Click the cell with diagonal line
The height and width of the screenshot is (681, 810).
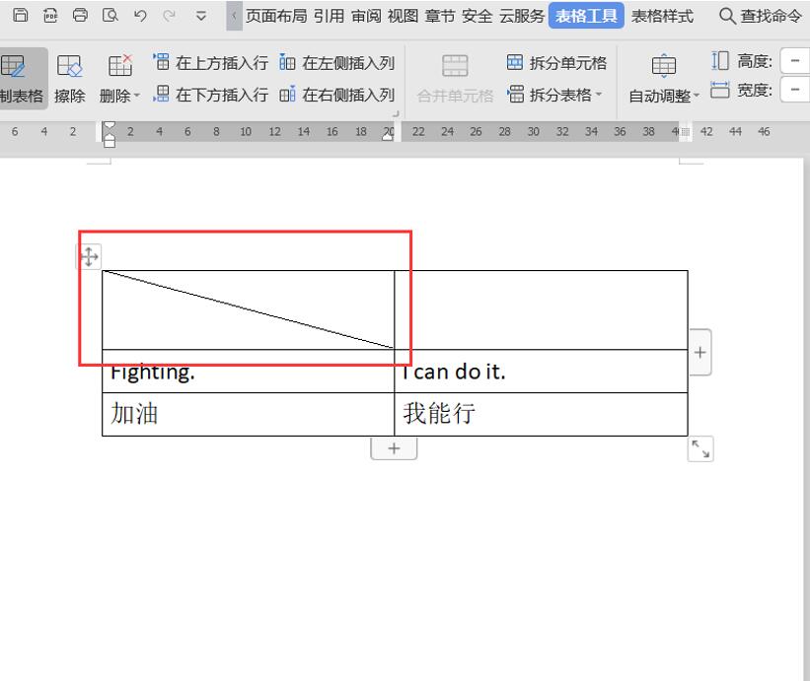(x=249, y=310)
